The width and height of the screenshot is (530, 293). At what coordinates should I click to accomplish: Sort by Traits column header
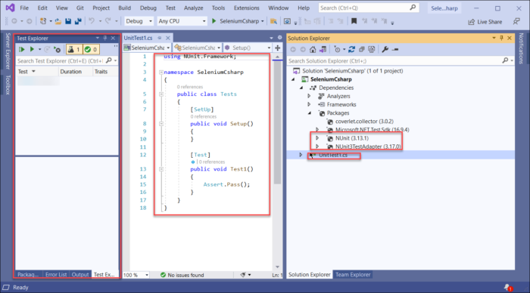101,72
